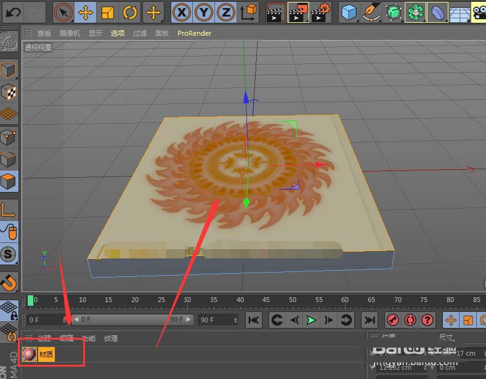Switch to Texture mode checkered cube

coord(9,92)
